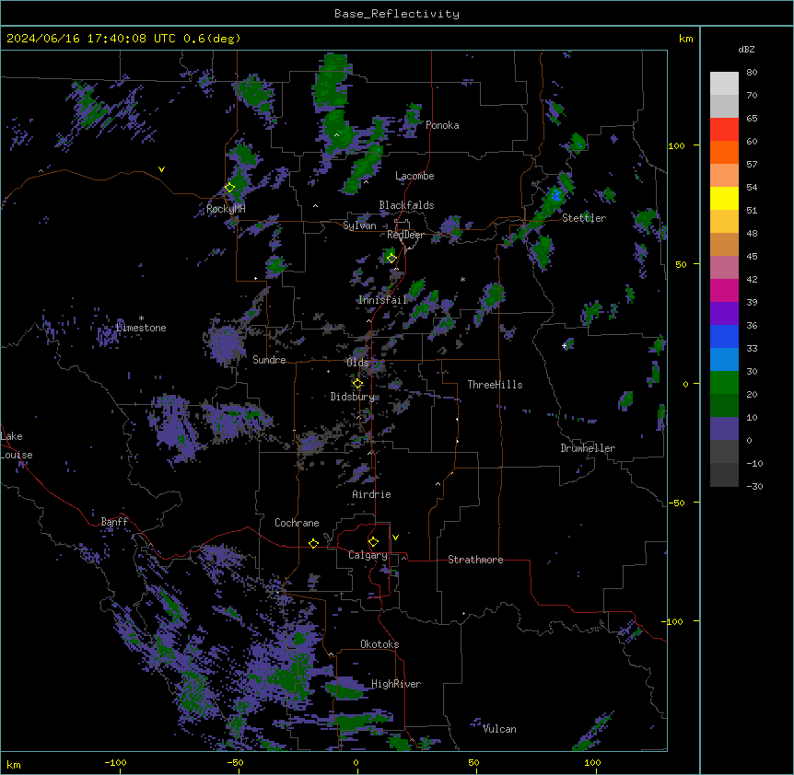Click the Sundre town label
The width and height of the screenshot is (794, 775).
(269, 360)
